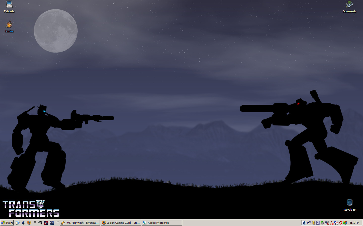This screenshot has height=226, width=363.
Task: Expand hidden Quick Launch items after Firefox
Action: [35, 222]
